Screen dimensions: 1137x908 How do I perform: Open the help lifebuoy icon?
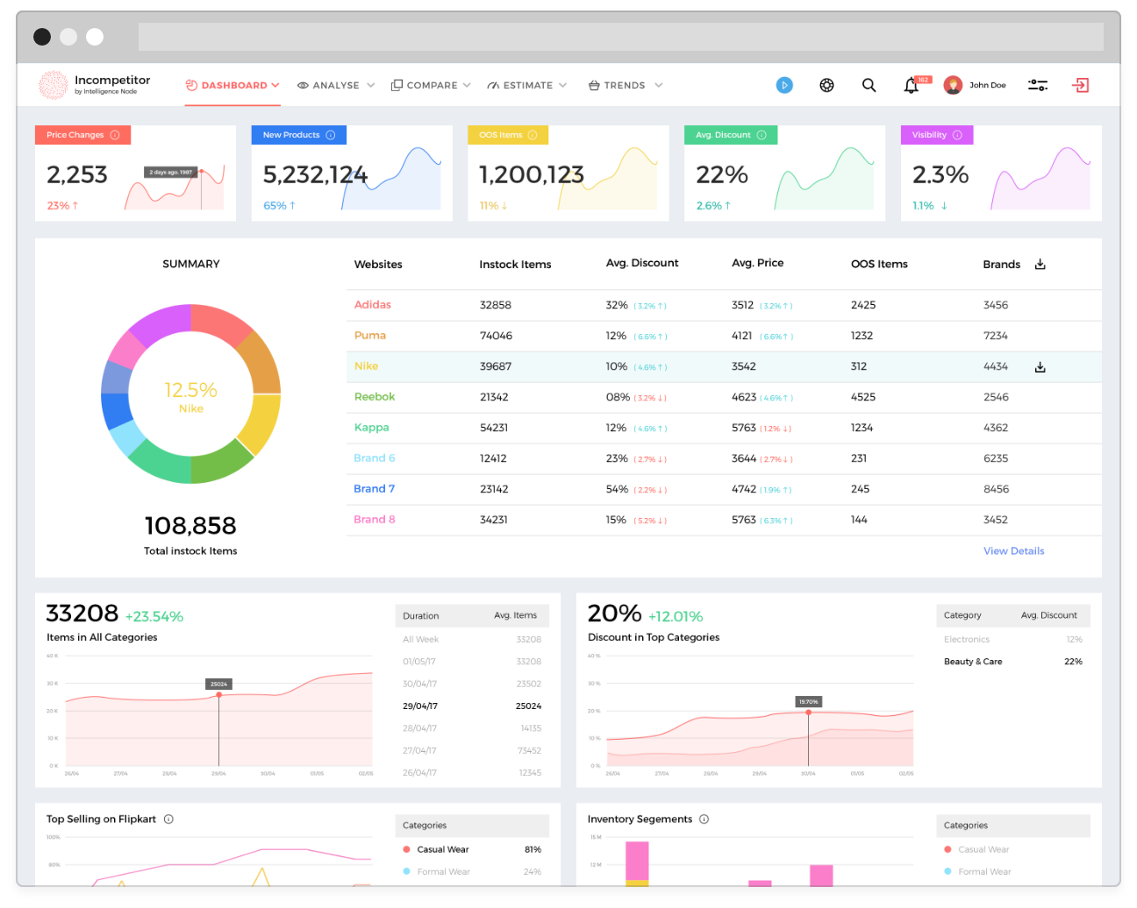click(826, 85)
